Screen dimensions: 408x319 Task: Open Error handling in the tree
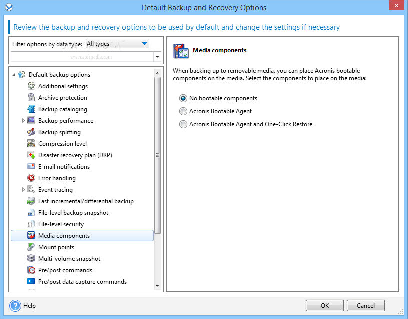point(57,178)
